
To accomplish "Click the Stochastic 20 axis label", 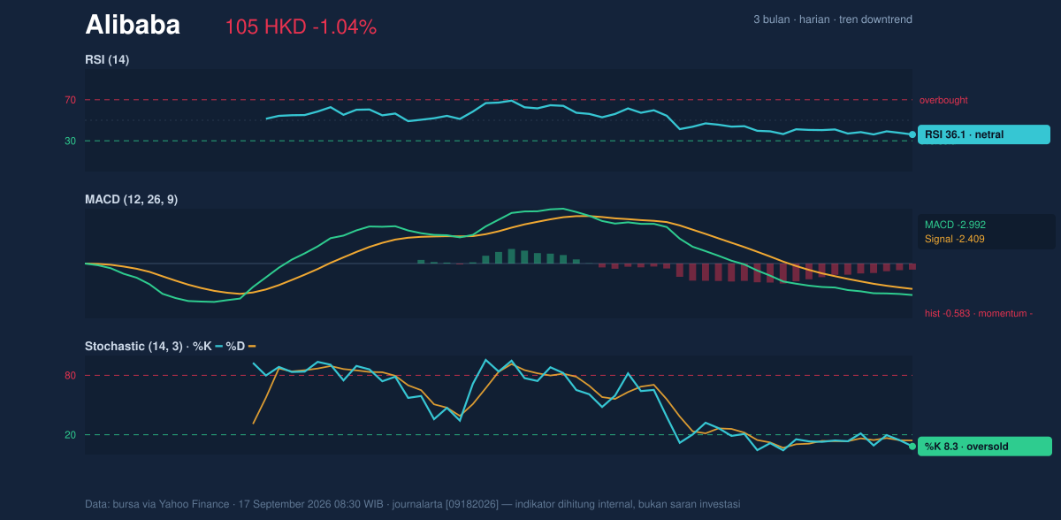I will click(70, 435).
